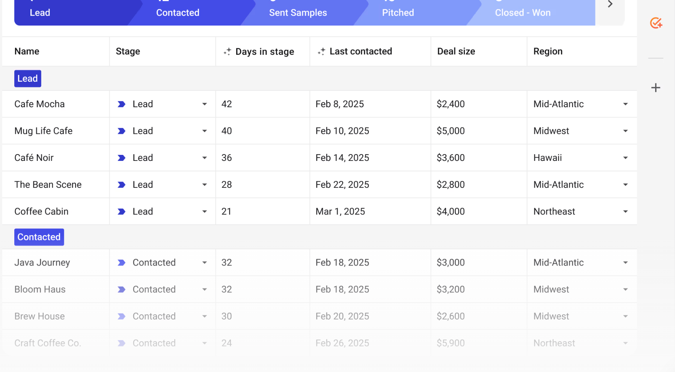
Task: Open Region dropdown for Coffee Cabin
Action: [x=625, y=212]
